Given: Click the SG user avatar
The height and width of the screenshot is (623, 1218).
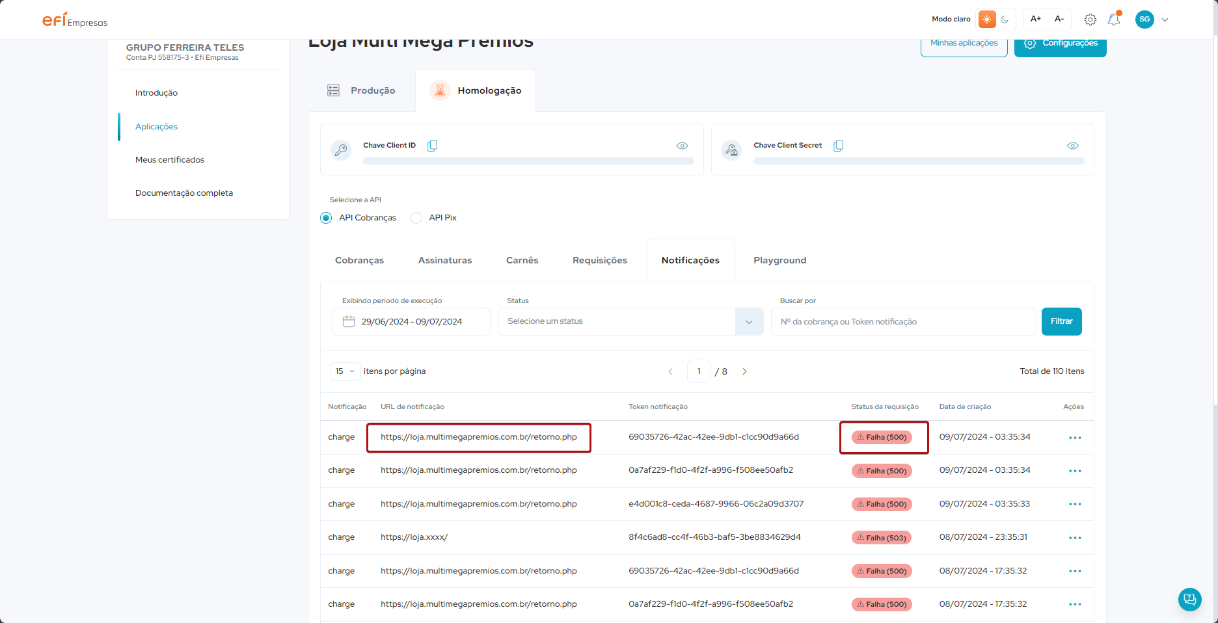Looking at the screenshot, I should (1144, 20).
